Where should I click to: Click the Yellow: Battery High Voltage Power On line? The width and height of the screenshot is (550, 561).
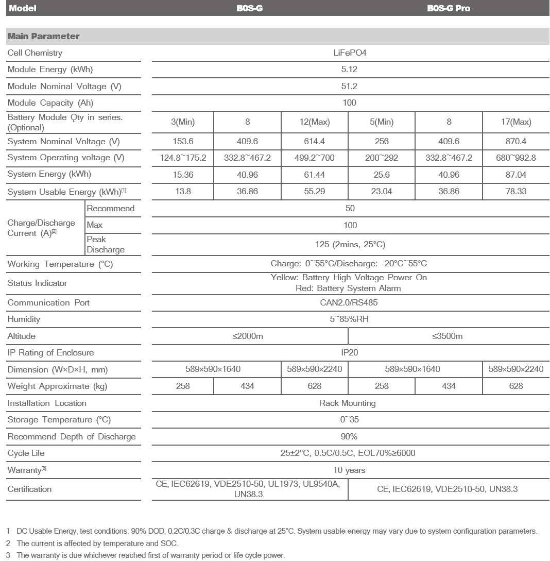(x=349, y=278)
